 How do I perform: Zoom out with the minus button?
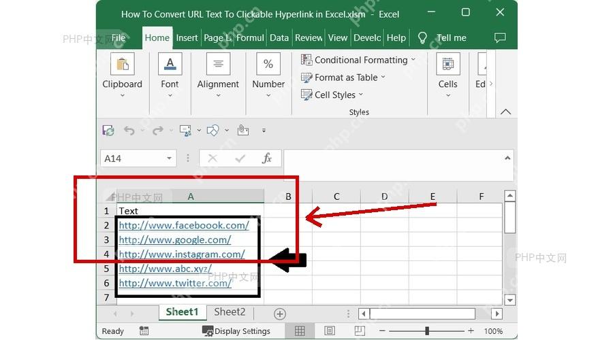382,331
